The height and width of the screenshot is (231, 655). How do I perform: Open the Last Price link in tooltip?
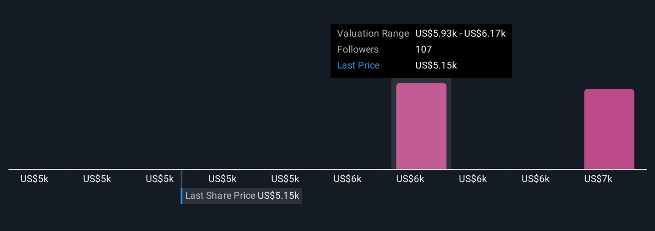point(358,65)
